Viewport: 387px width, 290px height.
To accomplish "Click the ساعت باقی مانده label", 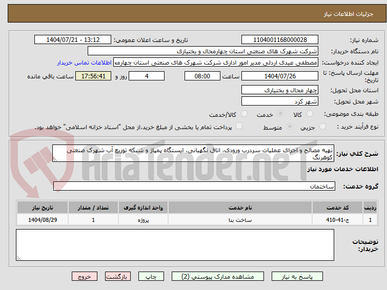I will [x=50, y=76].
